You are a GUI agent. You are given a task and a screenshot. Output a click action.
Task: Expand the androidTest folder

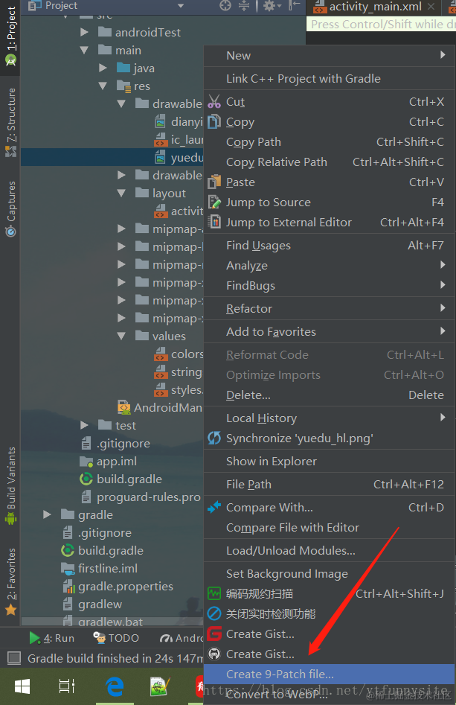[84, 32]
